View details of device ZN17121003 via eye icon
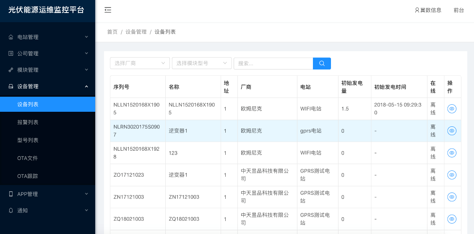The width and height of the screenshot is (474, 234). pyautogui.click(x=452, y=197)
